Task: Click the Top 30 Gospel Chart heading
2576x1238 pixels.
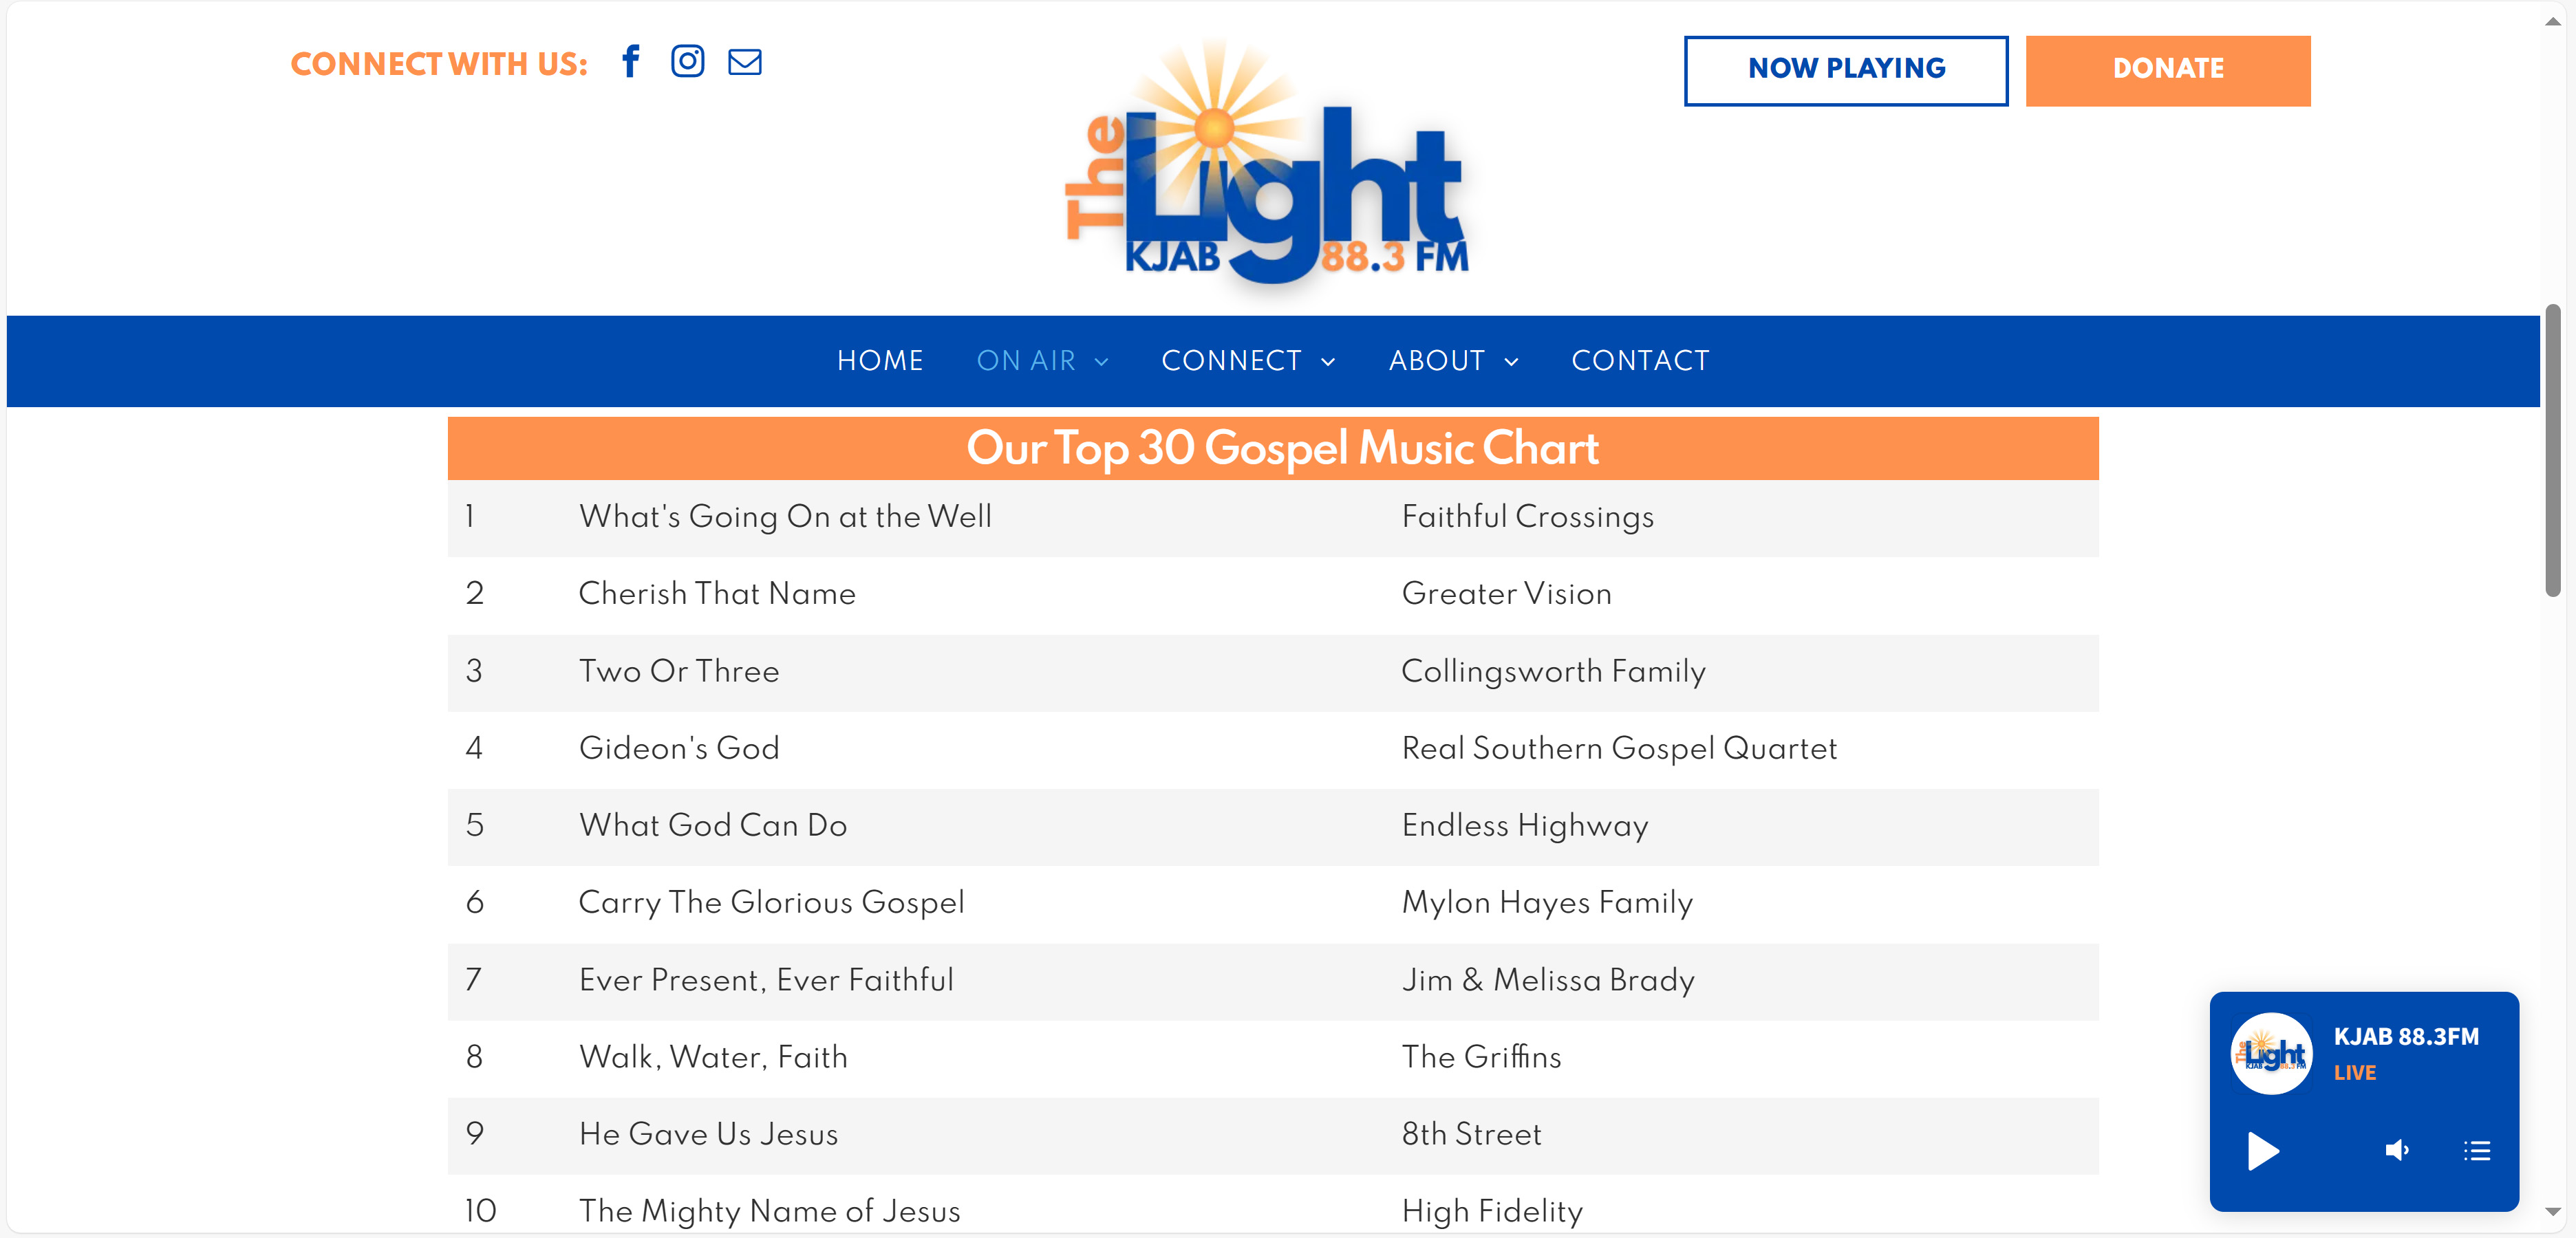Action: [x=1282, y=448]
